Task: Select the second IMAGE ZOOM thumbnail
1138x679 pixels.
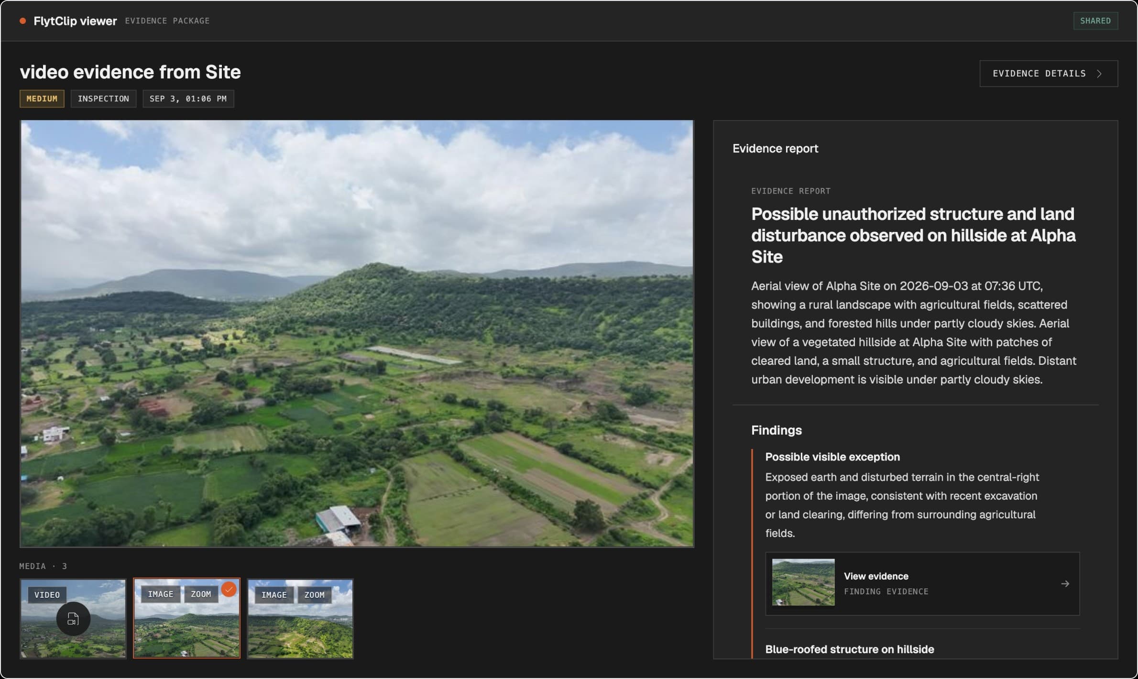Action: pyautogui.click(x=186, y=619)
